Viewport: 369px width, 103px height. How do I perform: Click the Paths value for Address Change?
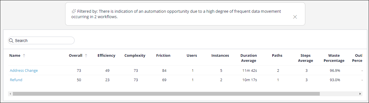[278, 70]
